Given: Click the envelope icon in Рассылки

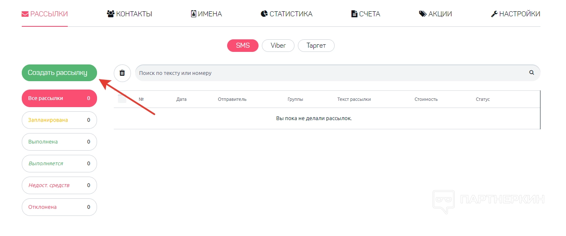Looking at the screenshot, I should pos(25,14).
